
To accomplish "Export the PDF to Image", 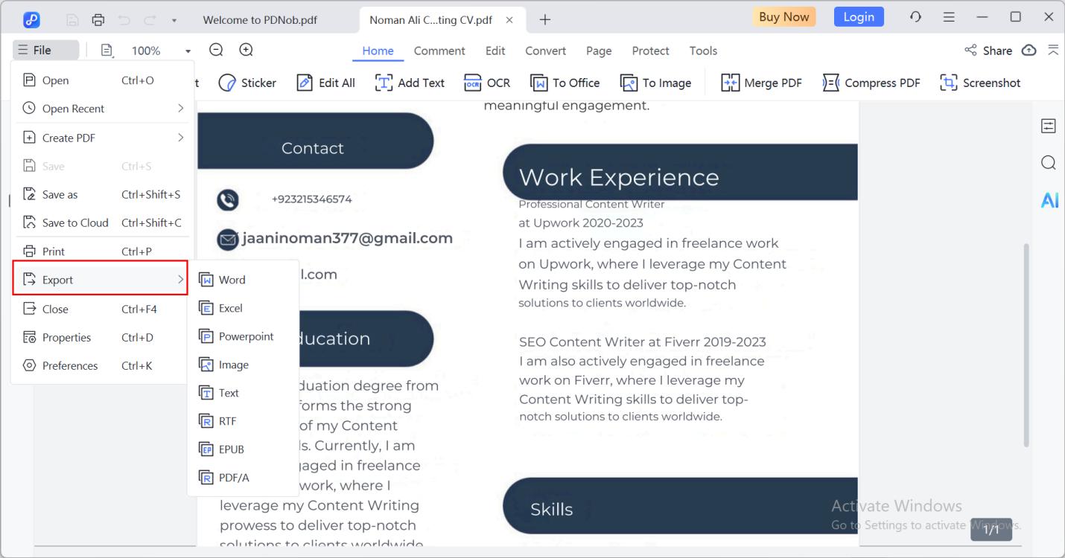I will pyautogui.click(x=243, y=365).
